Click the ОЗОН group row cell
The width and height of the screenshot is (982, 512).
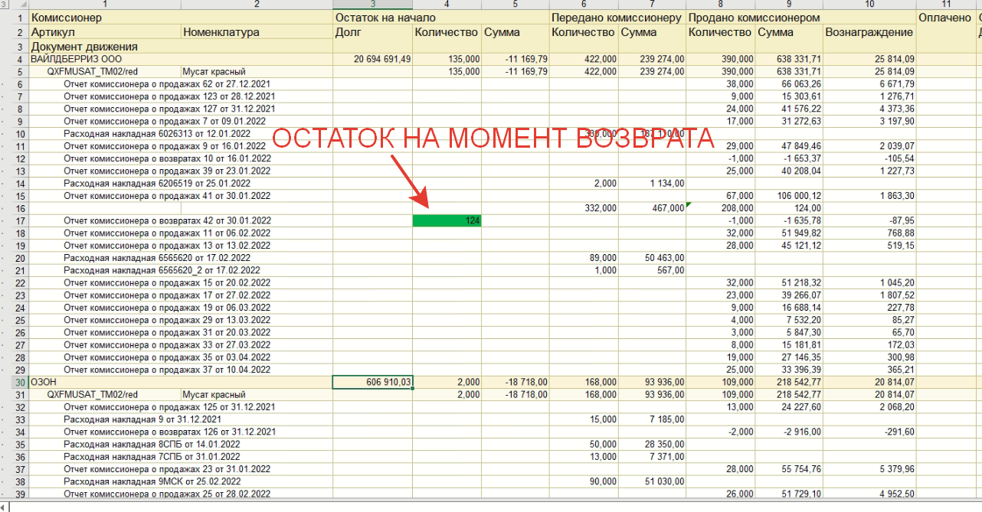tap(44, 382)
